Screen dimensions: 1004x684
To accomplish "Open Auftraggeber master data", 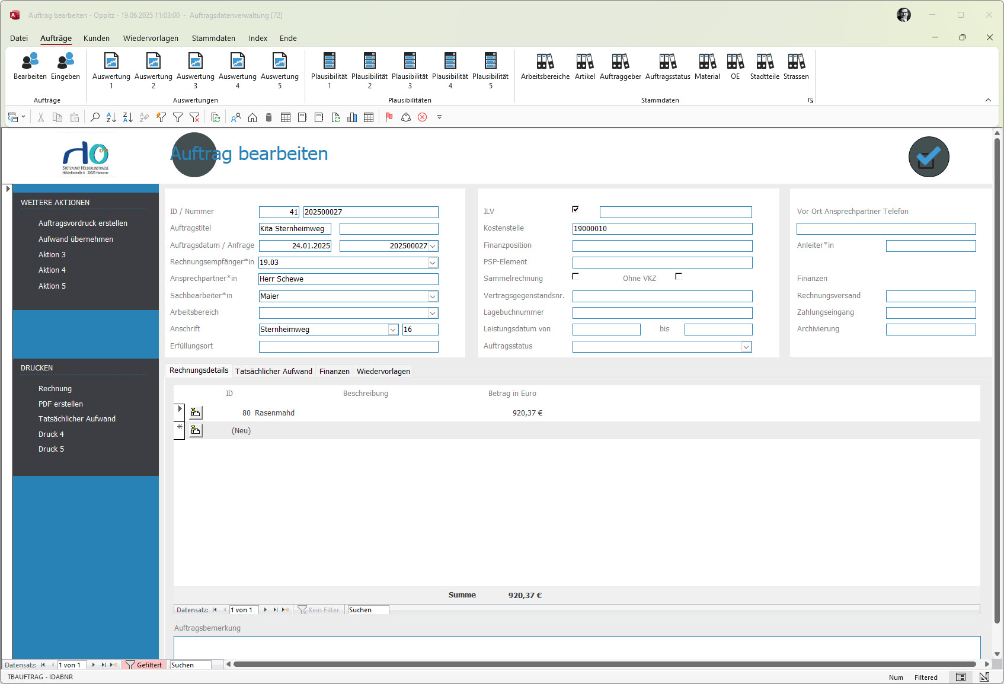I will (621, 66).
